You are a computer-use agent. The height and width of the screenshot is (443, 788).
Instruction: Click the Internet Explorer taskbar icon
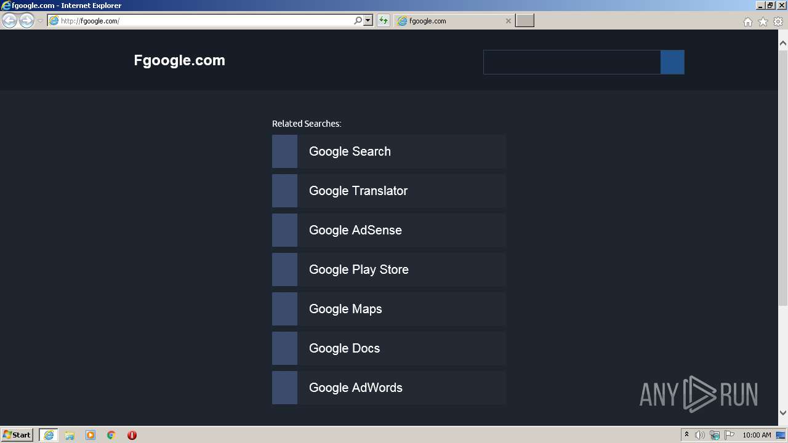tap(49, 435)
